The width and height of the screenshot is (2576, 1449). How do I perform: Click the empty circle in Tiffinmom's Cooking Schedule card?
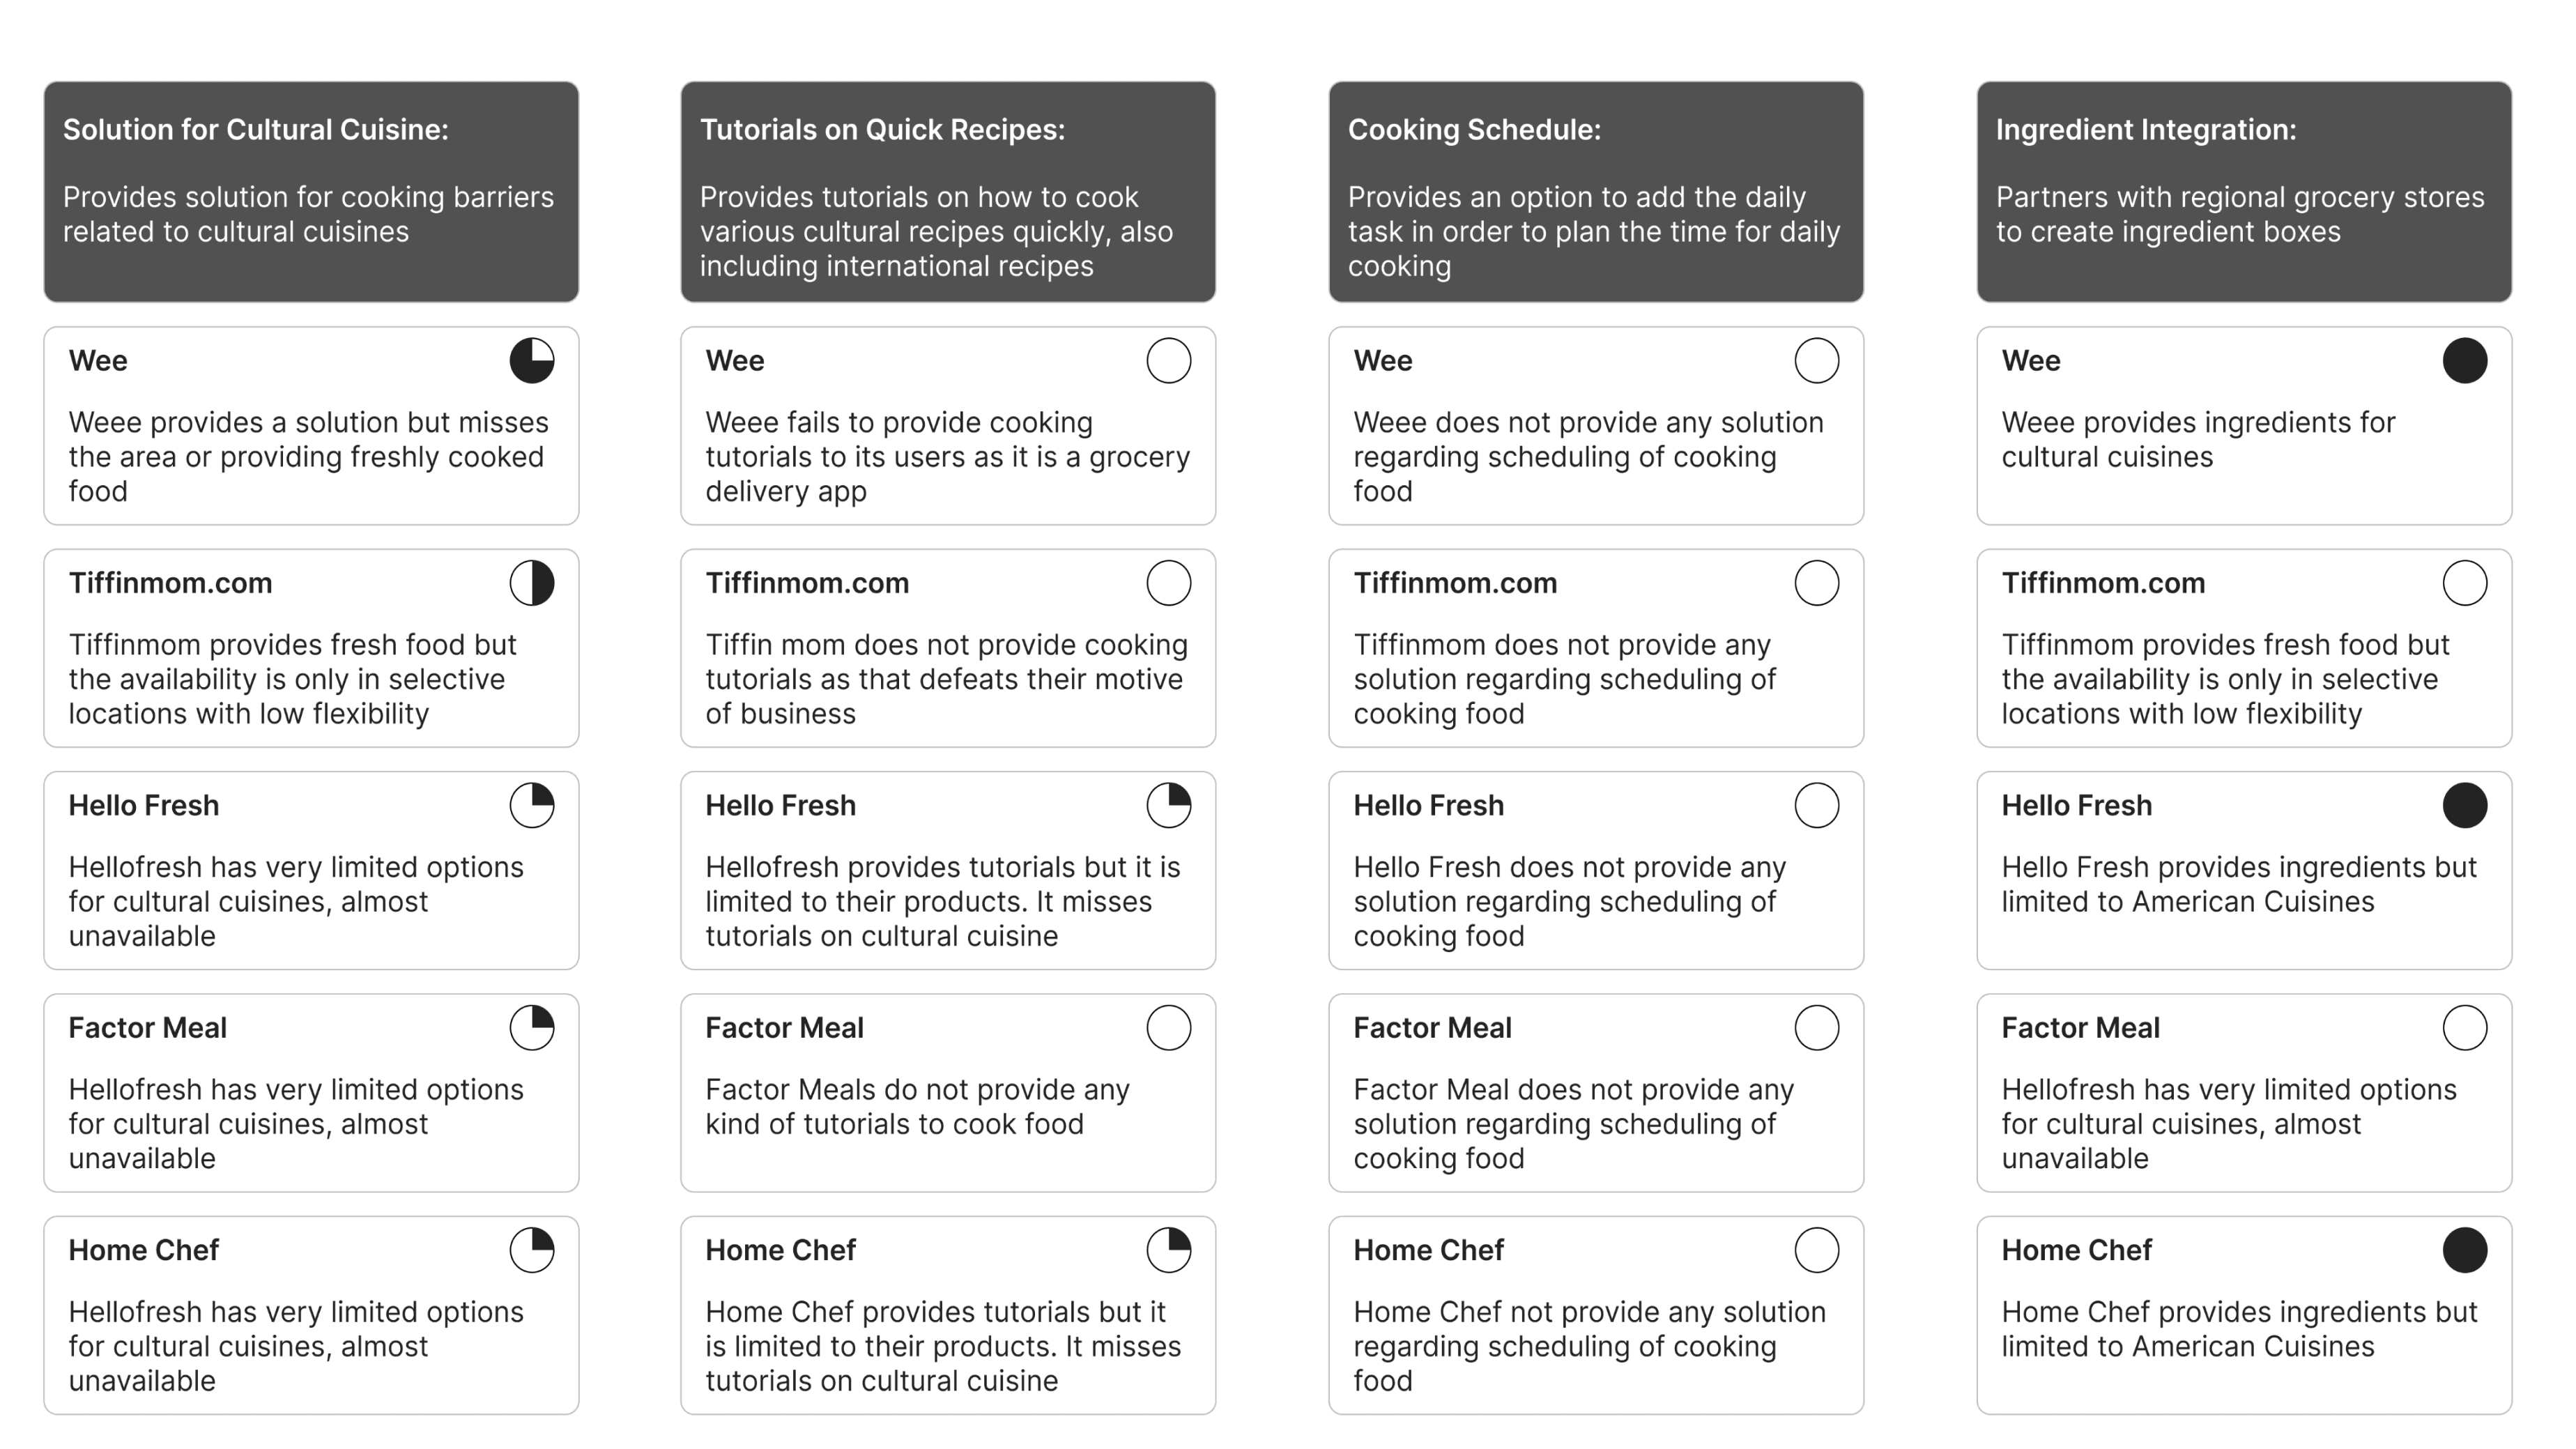coord(1816,583)
